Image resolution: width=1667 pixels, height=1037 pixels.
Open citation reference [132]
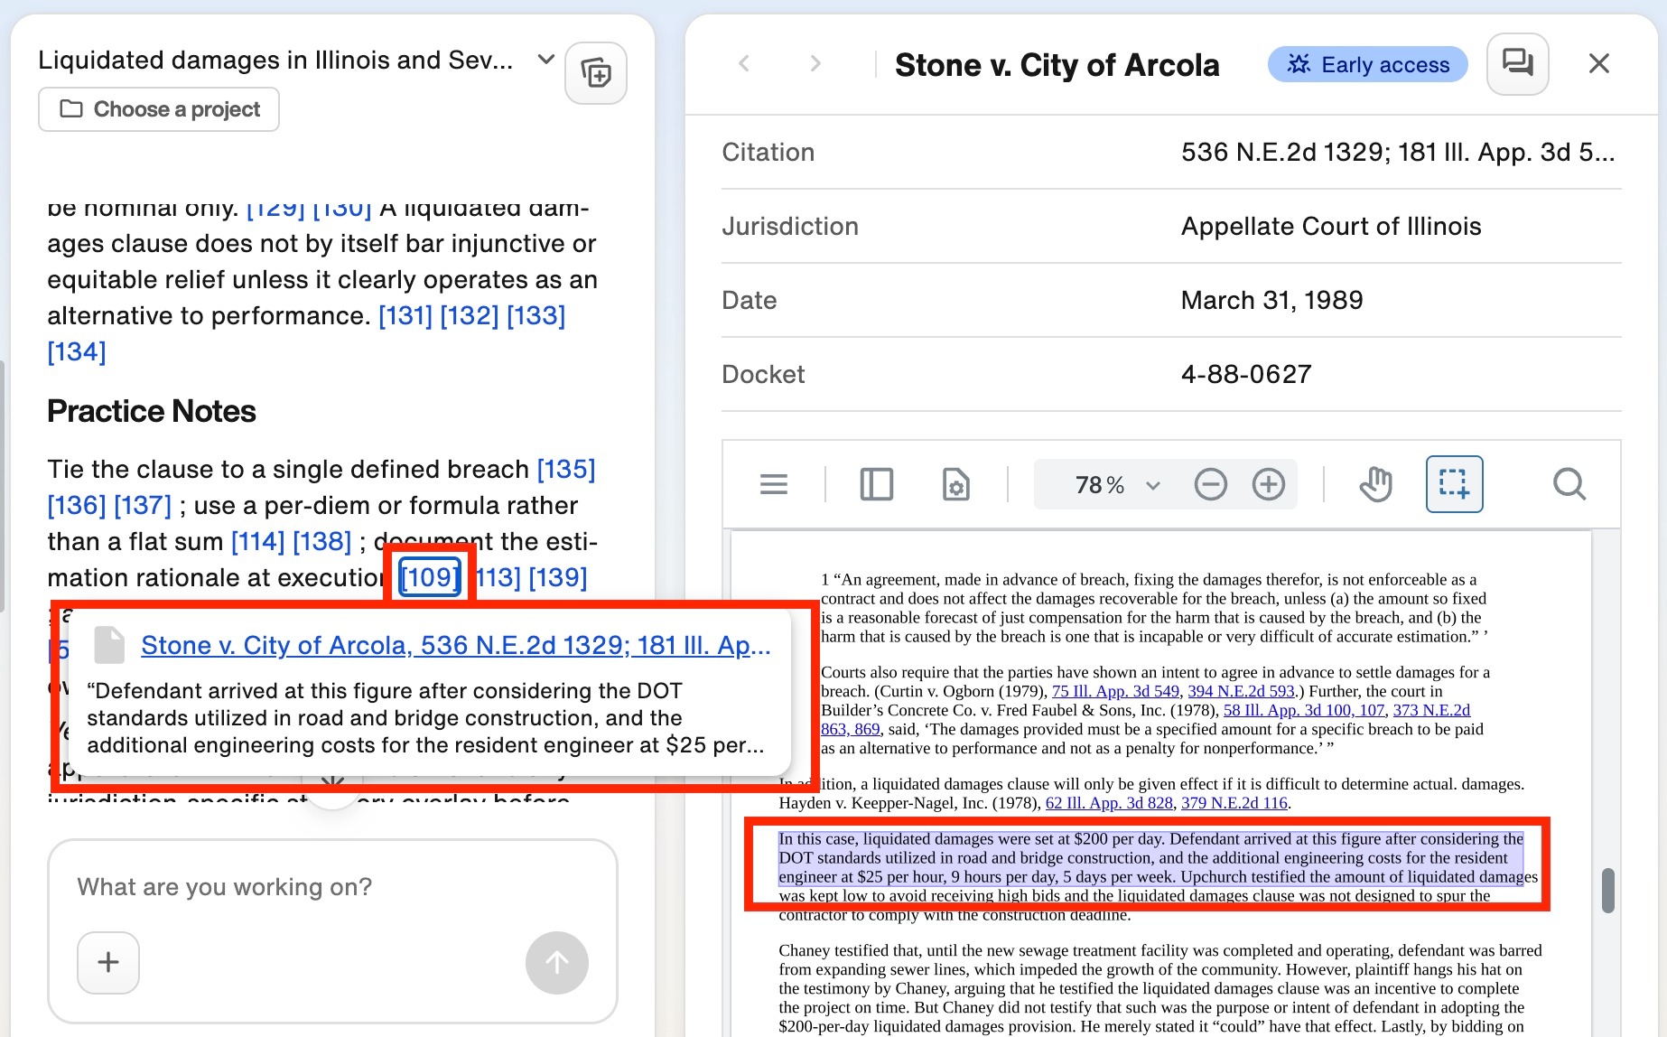point(470,315)
